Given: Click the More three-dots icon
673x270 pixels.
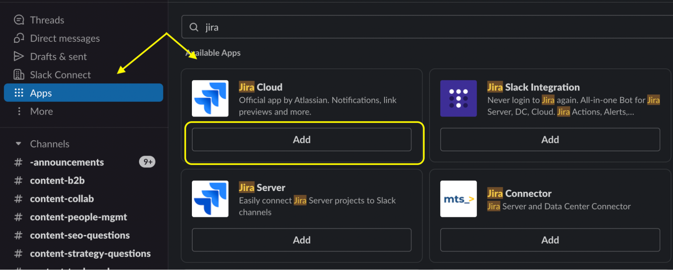Looking at the screenshot, I should point(19,111).
